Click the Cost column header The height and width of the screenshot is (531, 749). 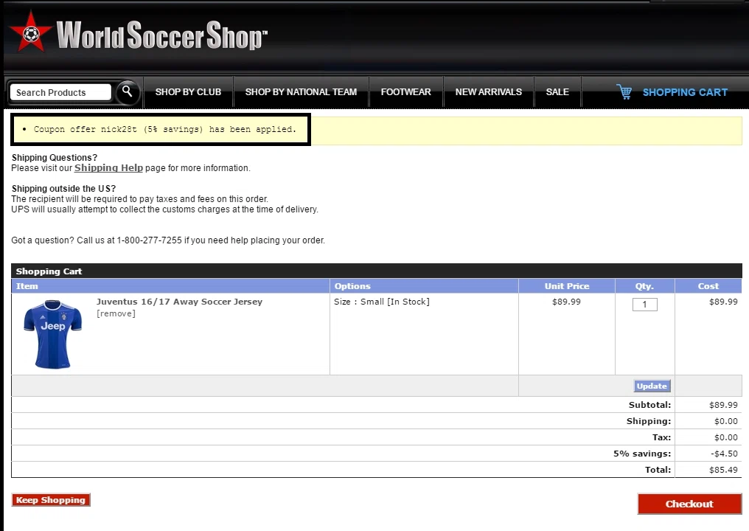click(x=708, y=286)
